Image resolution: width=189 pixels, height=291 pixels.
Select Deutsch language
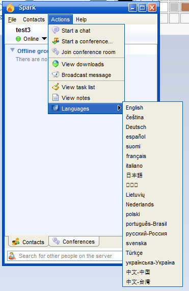point(152,127)
